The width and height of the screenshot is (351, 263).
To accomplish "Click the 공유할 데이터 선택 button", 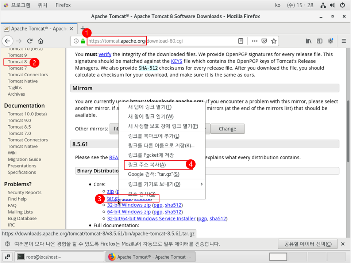I will [308, 244].
